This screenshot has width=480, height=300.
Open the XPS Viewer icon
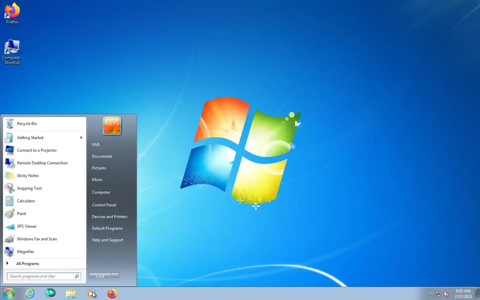tap(10, 226)
